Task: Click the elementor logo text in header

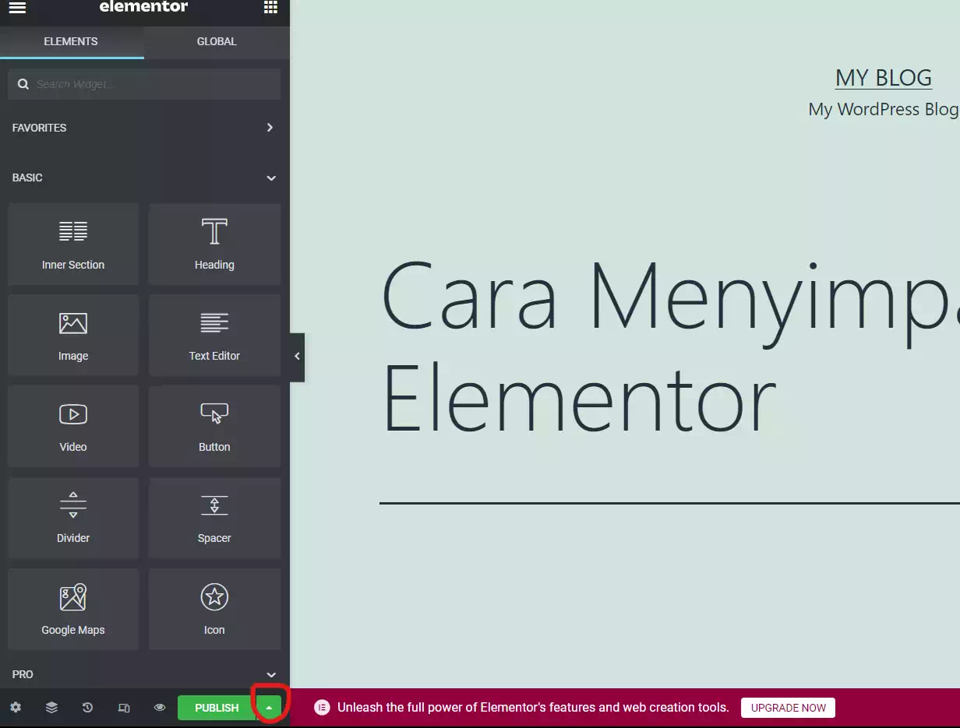Action: pyautogui.click(x=144, y=6)
